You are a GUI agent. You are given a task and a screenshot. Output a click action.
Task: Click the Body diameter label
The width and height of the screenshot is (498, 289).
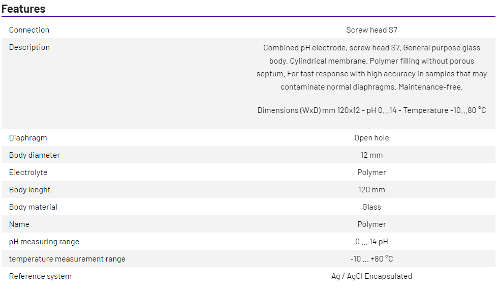pyautogui.click(x=35, y=155)
